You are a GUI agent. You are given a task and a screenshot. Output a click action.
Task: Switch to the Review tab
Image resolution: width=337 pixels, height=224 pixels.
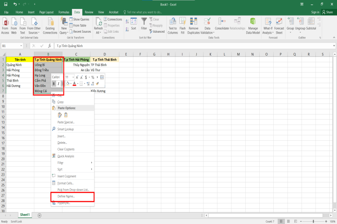(89, 12)
